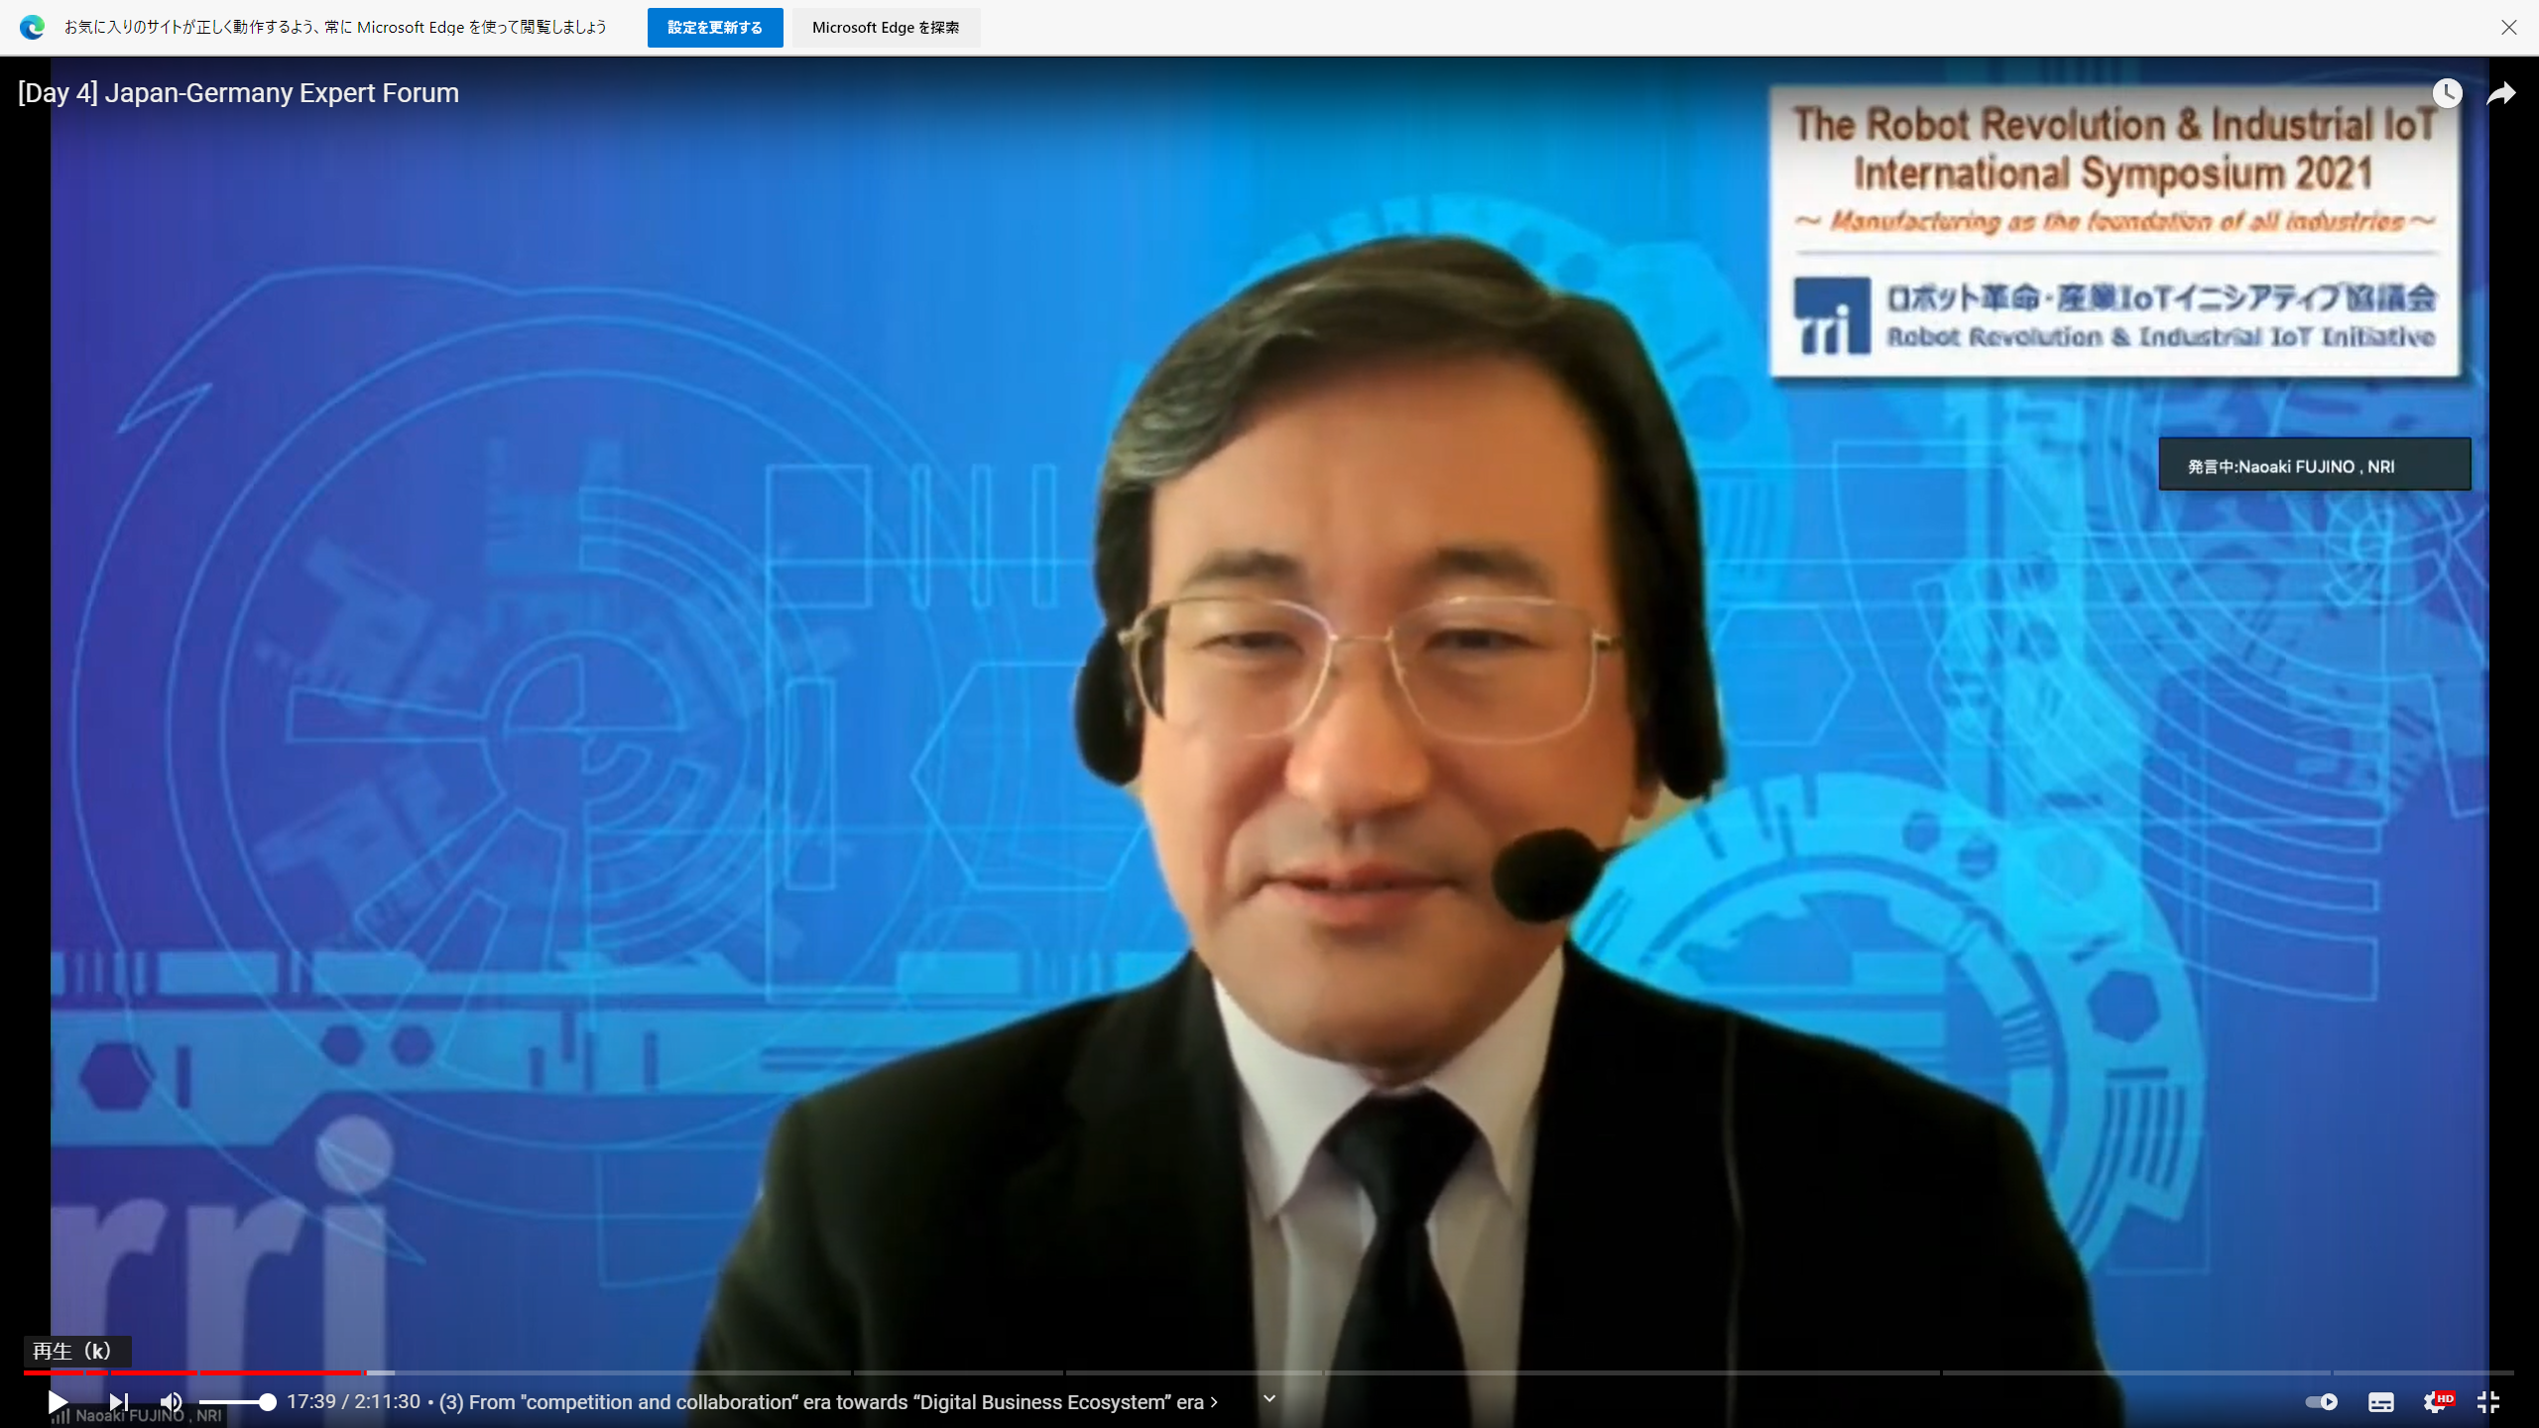Click the speaker label 発言中:Naoaki FUJINO, NRI
Image resolution: width=2539 pixels, height=1428 pixels.
[2314, 464]
